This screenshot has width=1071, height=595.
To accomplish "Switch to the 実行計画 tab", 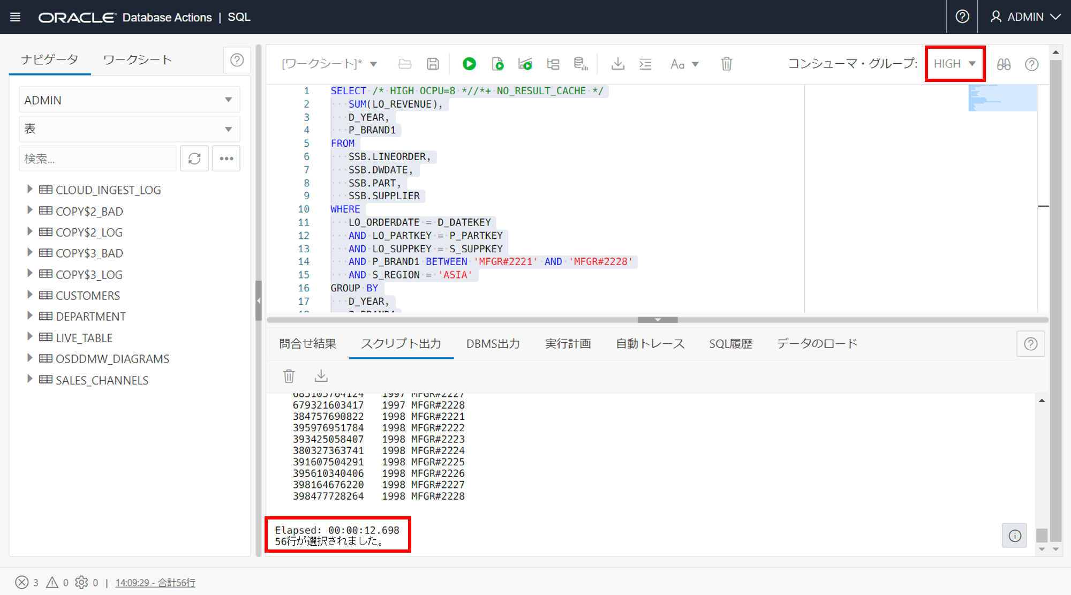I will [x=568, y=344].
